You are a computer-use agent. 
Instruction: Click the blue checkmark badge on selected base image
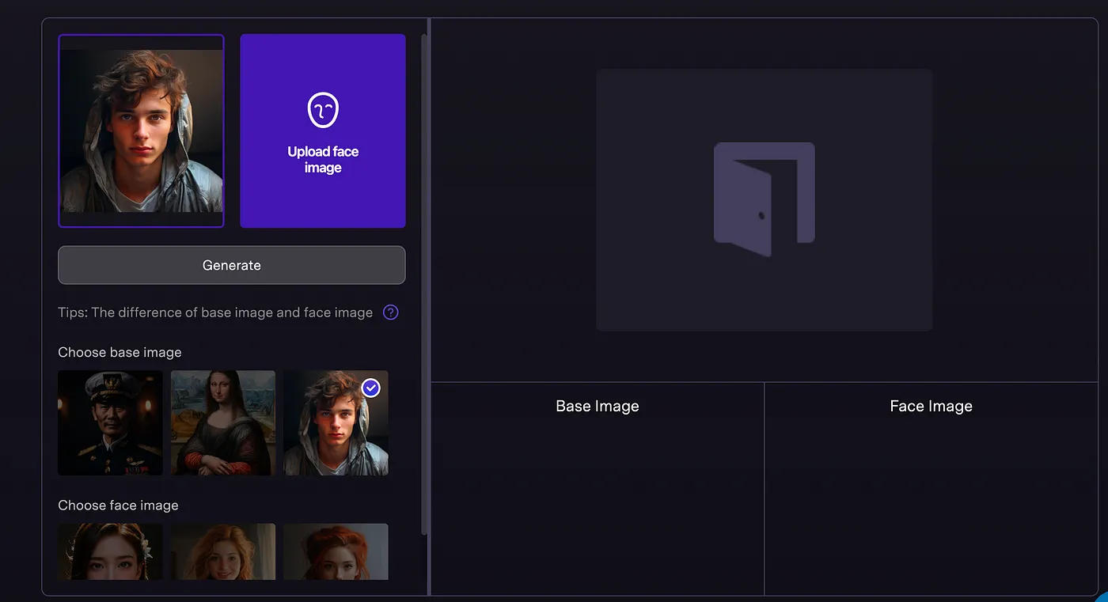(x=370, y=388)
